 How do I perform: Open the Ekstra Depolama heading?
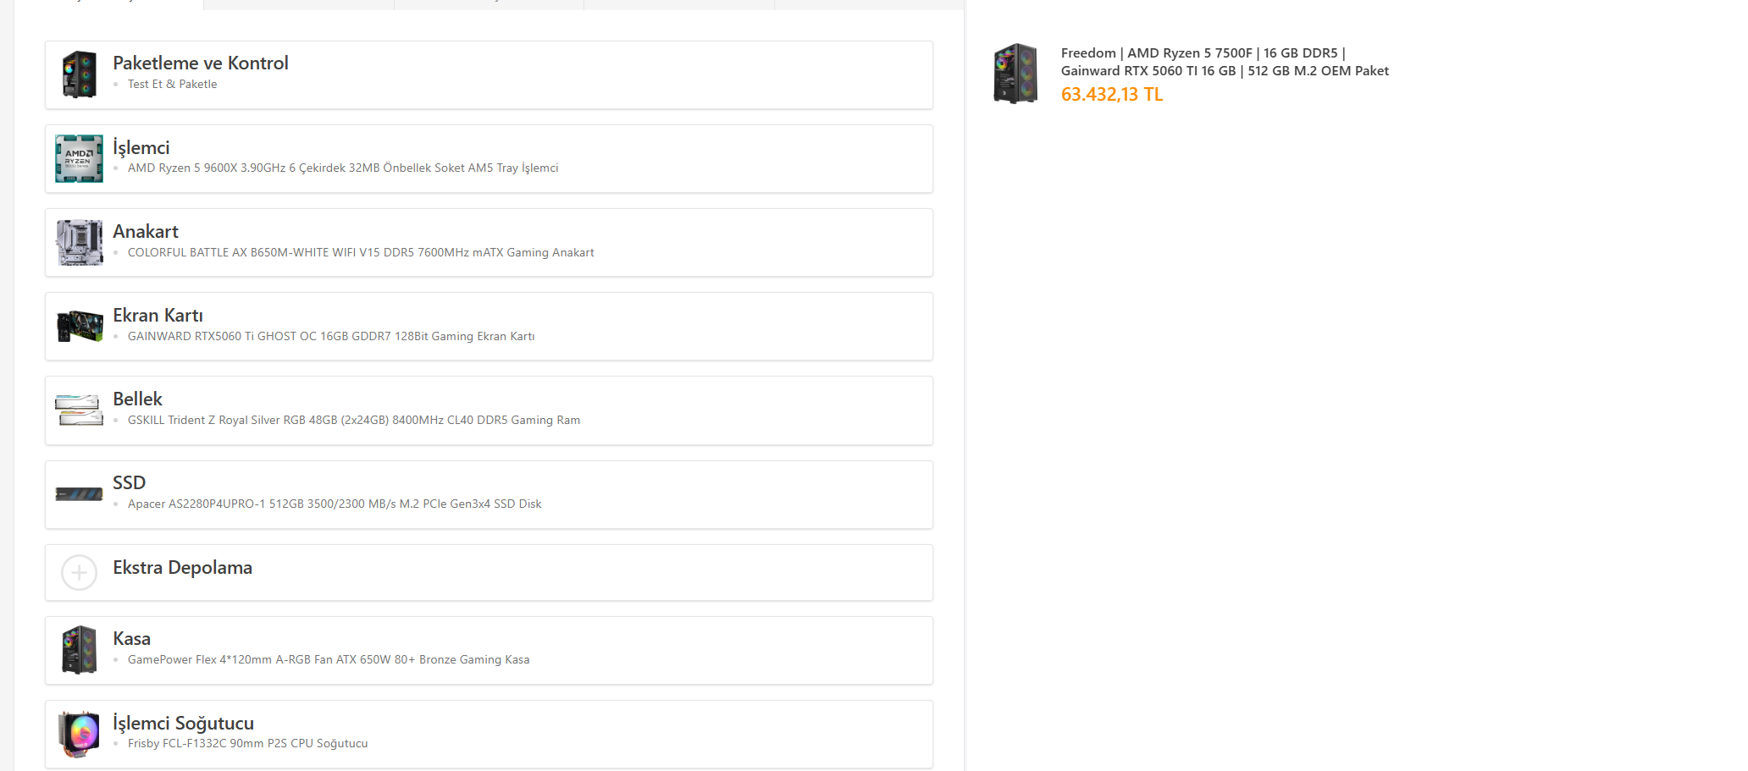(x=182, y=567)
